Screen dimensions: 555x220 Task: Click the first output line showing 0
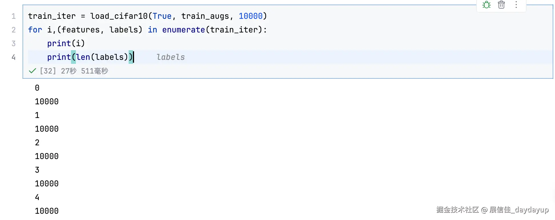click(37, 88)
